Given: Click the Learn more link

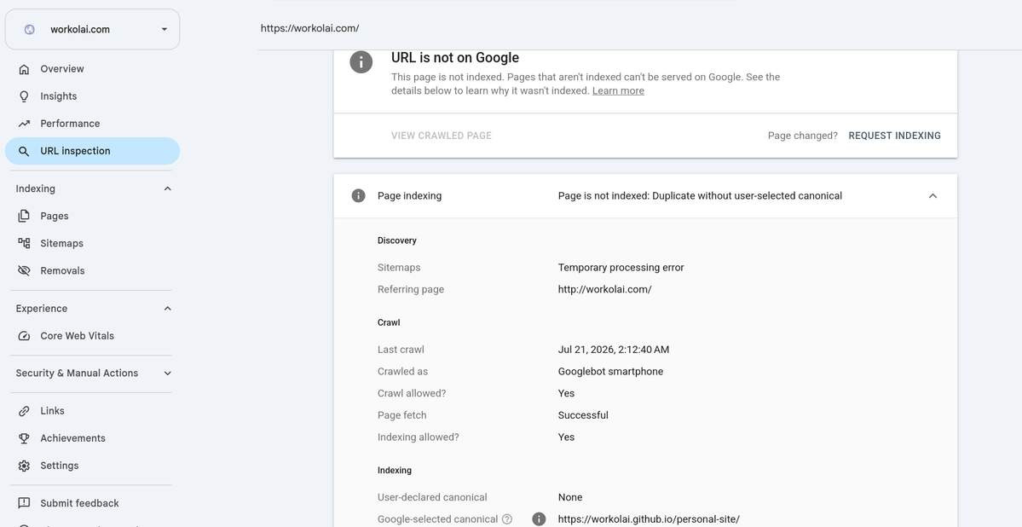Looking at the screenshot, I should [618, 90].
